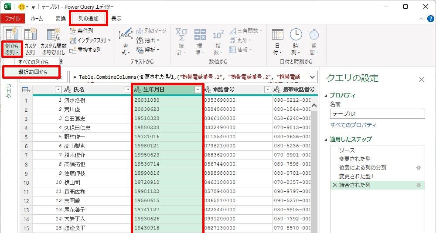Click the 標準 arithmetic operations icon
Screen dimensions: 436x233
[x=200, y=36]
